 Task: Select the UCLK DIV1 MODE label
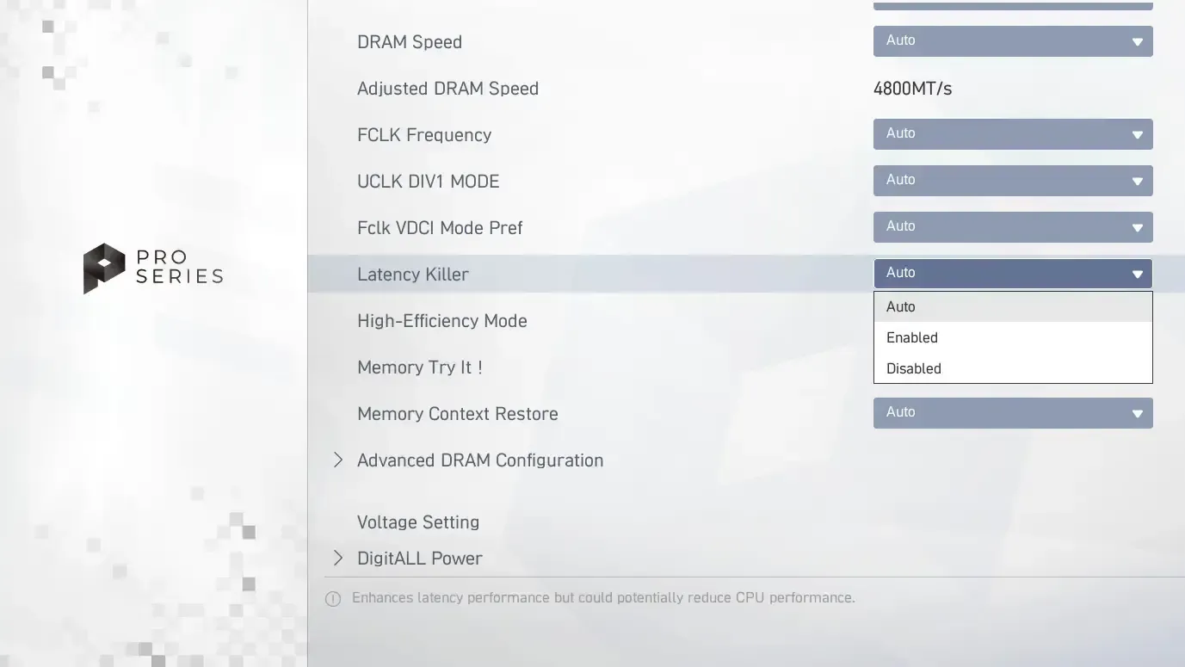pos(428,182)
